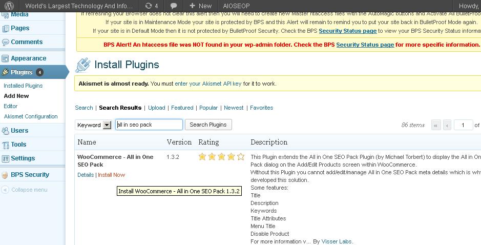Click the Plugins plug icon in sidebar
This screenshot has height=245, width=481.
click(5, 72)
